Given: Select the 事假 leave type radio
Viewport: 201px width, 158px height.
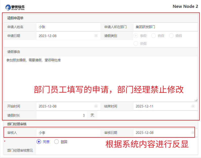Looking at the screenshot, I should (x=136, y=36).
